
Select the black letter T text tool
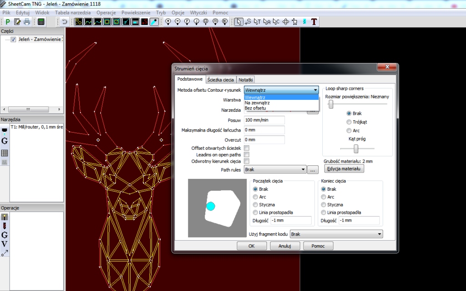[x=314, y=22]
